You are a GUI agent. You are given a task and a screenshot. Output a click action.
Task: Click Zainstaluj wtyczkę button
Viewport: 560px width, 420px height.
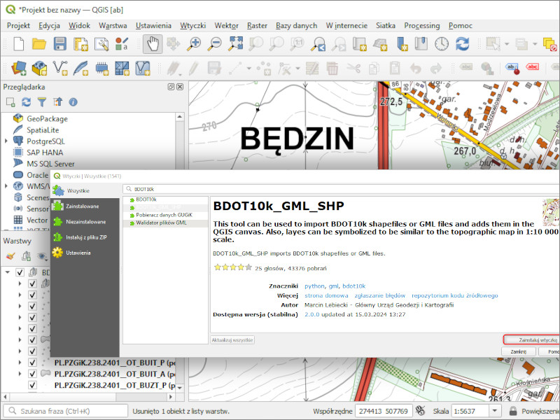coord(532,340)
